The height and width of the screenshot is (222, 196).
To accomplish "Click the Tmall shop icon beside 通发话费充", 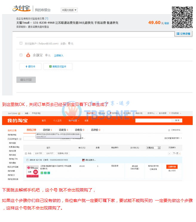I will tap(83, 160).
